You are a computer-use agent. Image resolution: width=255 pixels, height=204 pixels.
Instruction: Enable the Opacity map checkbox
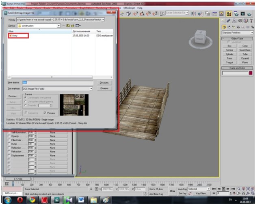tap(9, 136)
